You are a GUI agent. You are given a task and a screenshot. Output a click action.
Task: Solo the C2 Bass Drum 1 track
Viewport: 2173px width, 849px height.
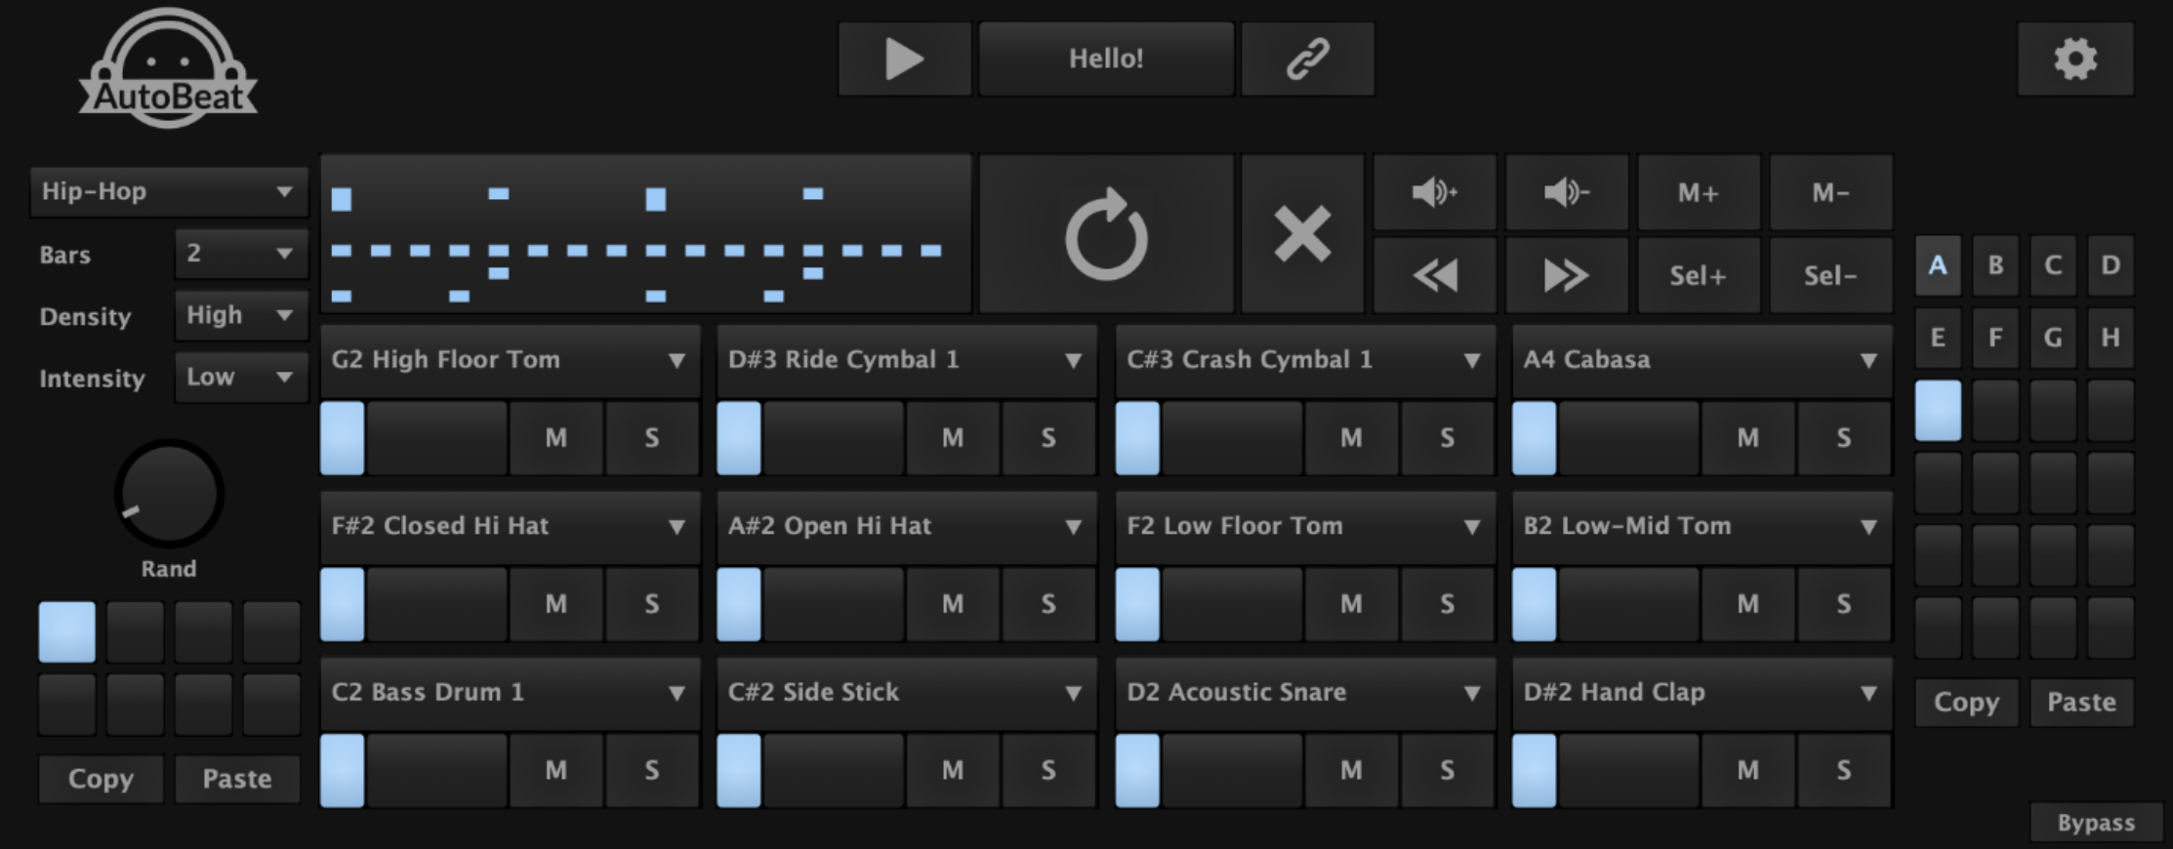(x=651, y=771)
